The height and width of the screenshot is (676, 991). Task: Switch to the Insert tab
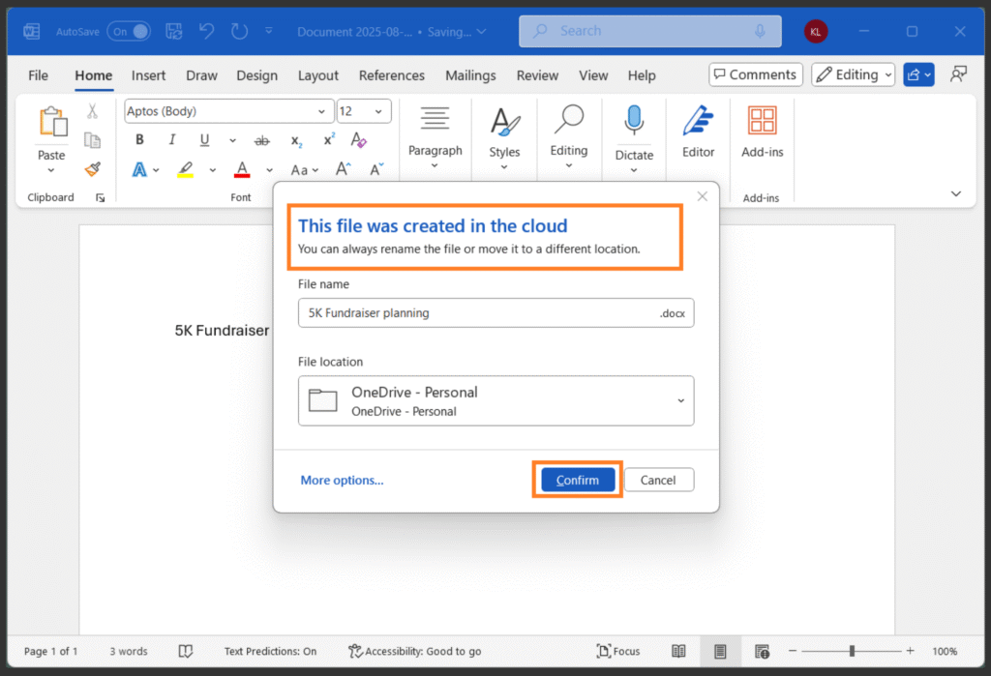coord(148,75)
